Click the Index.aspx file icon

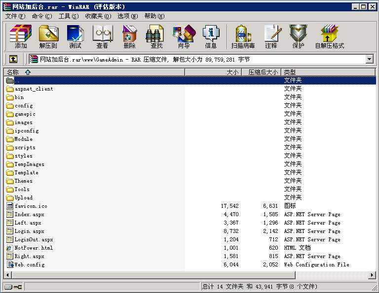pyautogui.click(x=10, y=214)
